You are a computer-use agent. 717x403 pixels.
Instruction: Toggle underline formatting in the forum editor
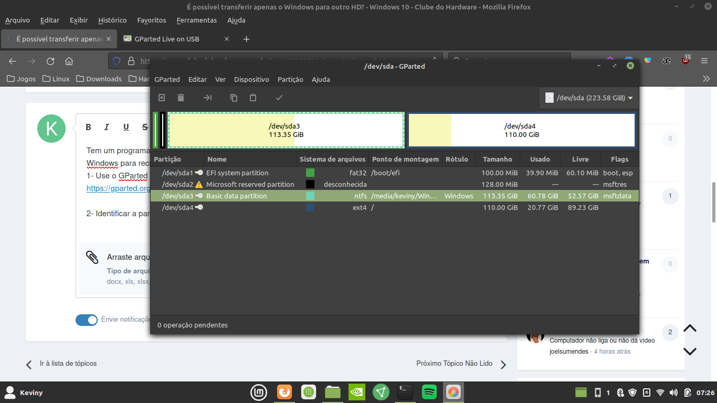(126, 127)
